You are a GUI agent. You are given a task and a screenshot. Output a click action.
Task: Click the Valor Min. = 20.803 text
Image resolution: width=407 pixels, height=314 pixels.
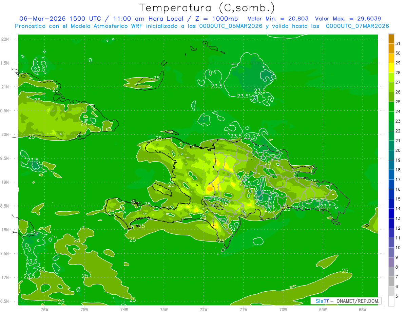click(x=278, y=19)
